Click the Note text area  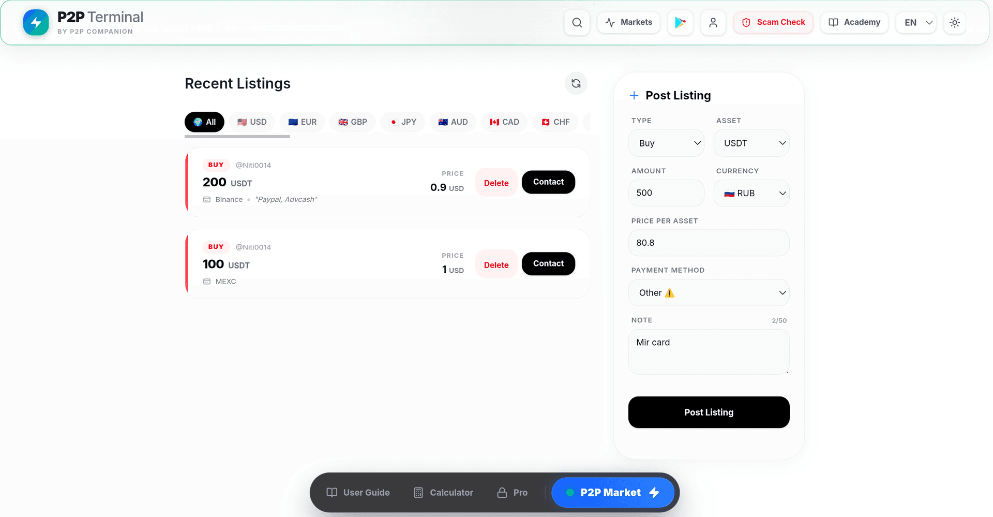(709, 352)
